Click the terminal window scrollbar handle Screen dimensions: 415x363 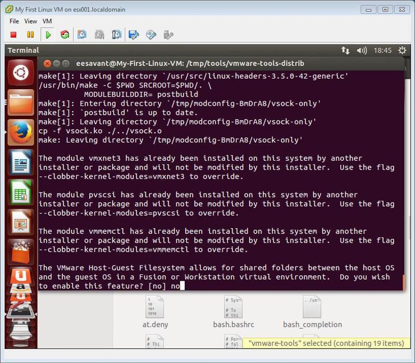click(404, 282)
